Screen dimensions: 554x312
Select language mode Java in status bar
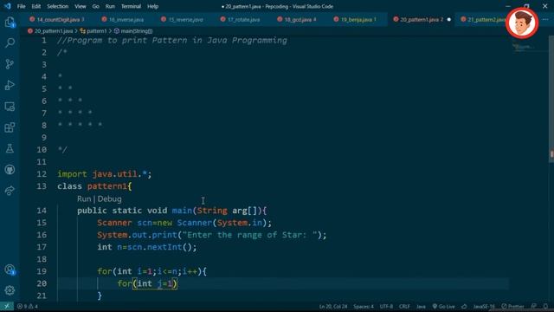(421, 306)
